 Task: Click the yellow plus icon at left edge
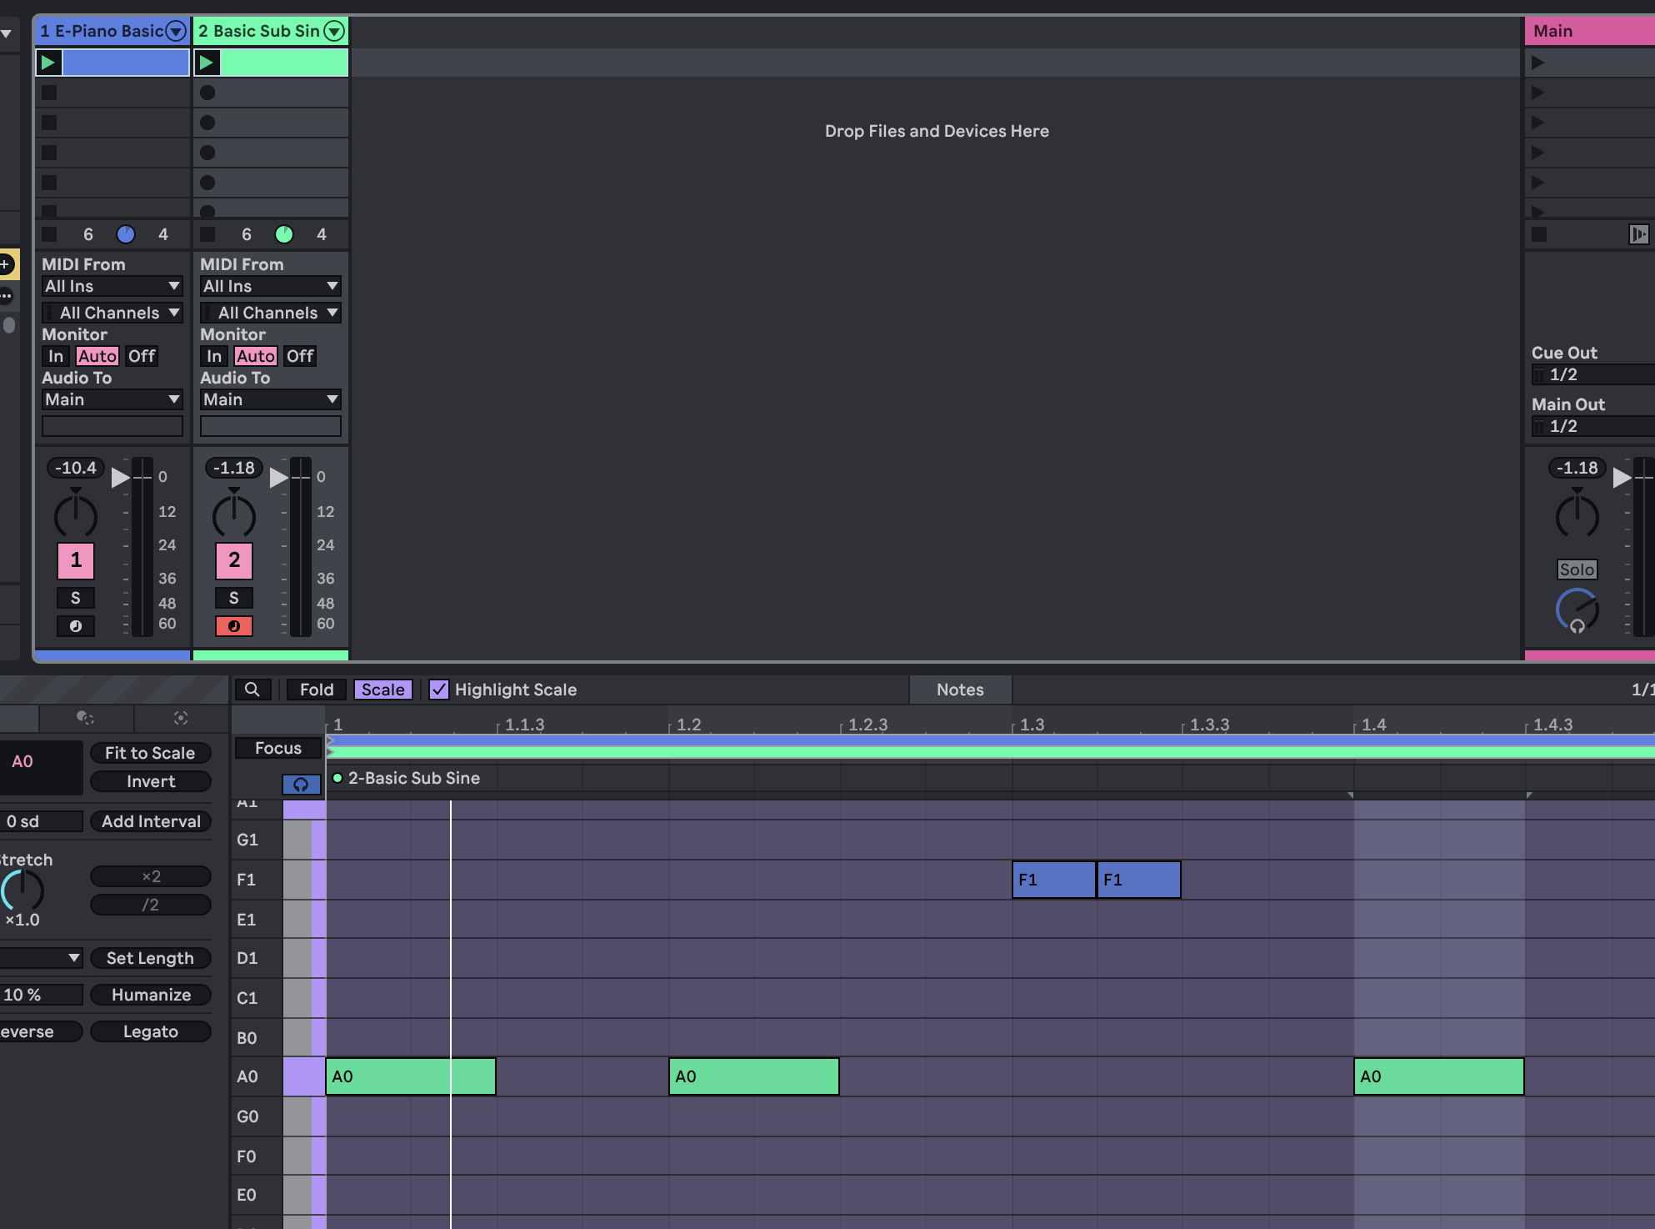pos(7,265)
